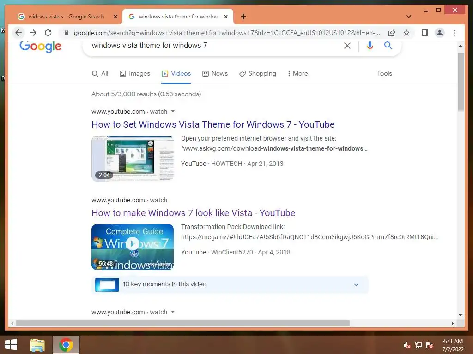Image resolution: width=473 pixels, height=354 pixels.
Task: Open Chrome's three-dot menu
Action: coord(455,33)
